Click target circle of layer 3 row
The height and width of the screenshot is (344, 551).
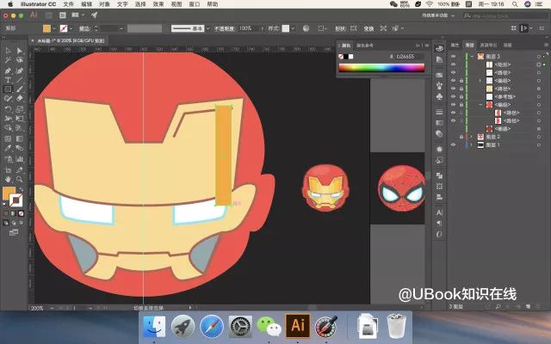[538, 57]
